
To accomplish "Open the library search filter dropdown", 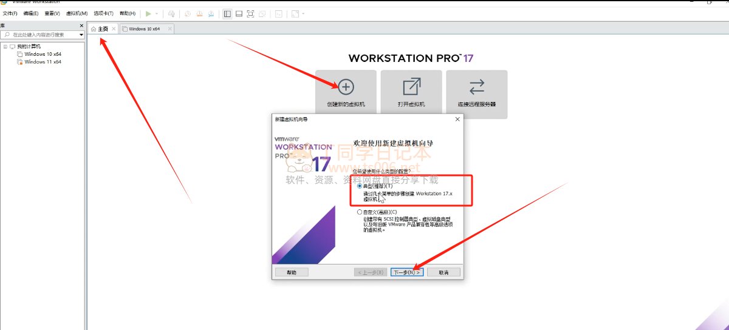I will point(81,35).
